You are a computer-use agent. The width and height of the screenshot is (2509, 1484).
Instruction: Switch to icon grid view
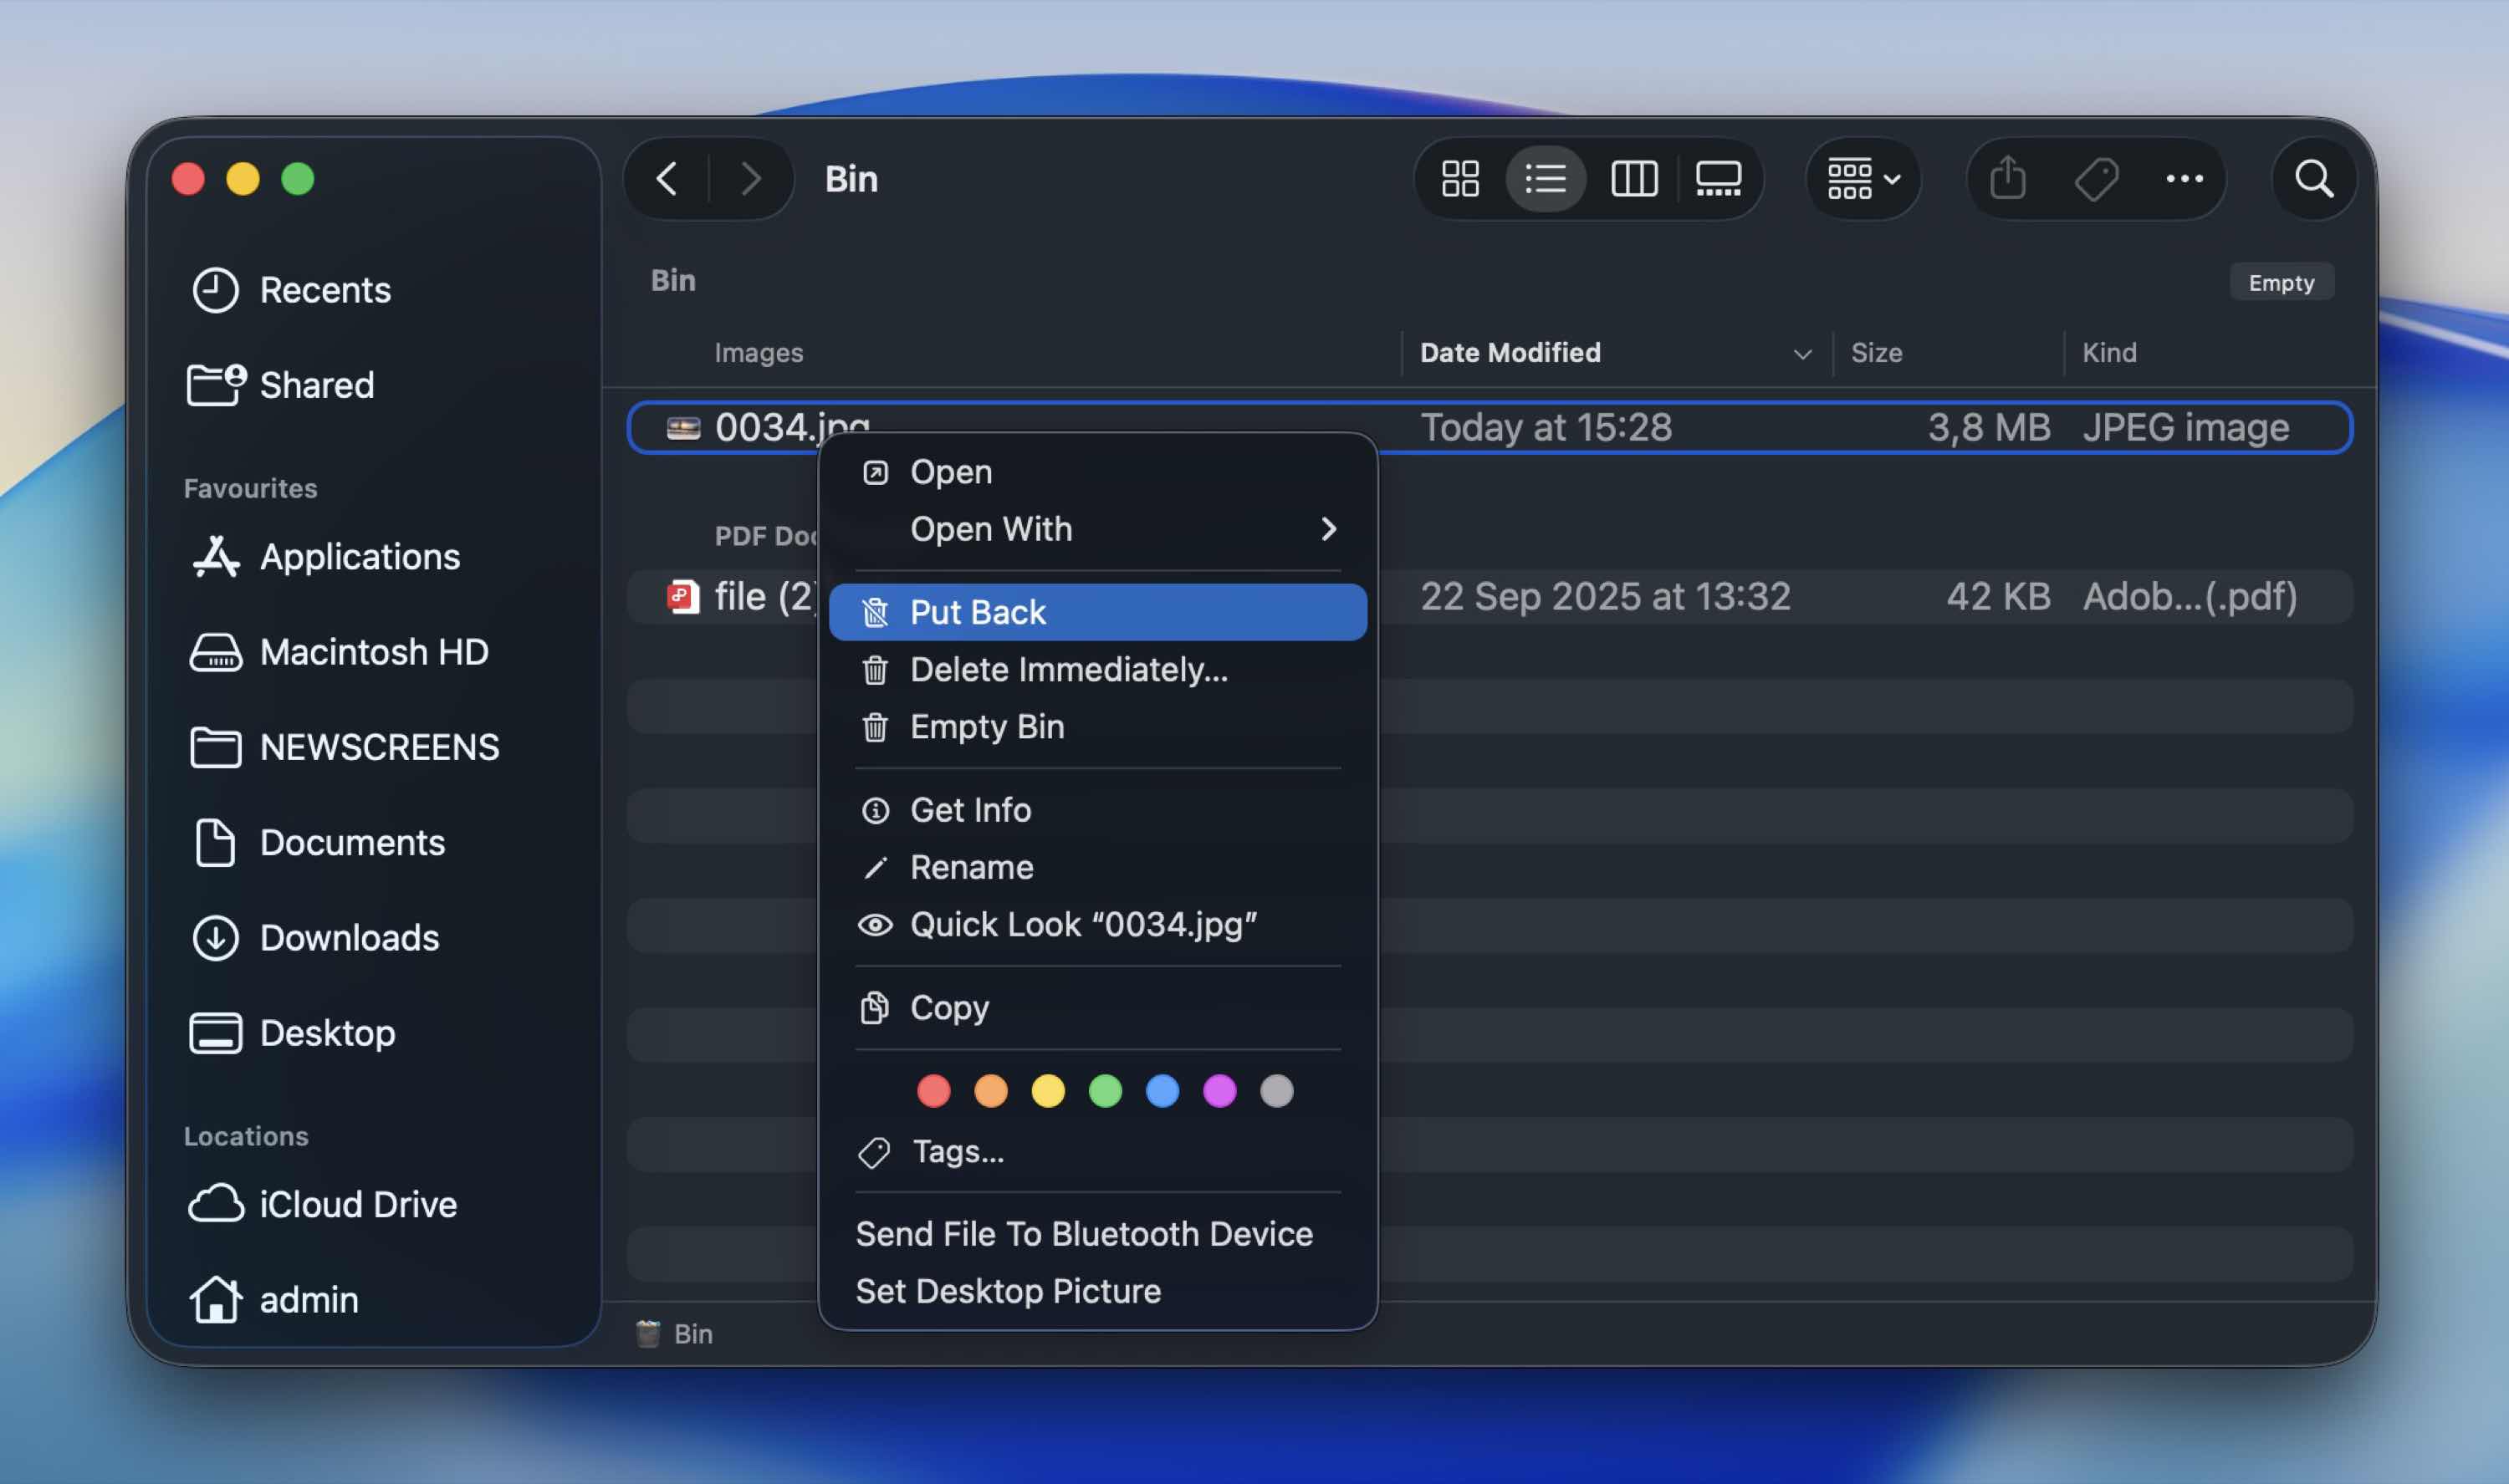[1459, 179]
